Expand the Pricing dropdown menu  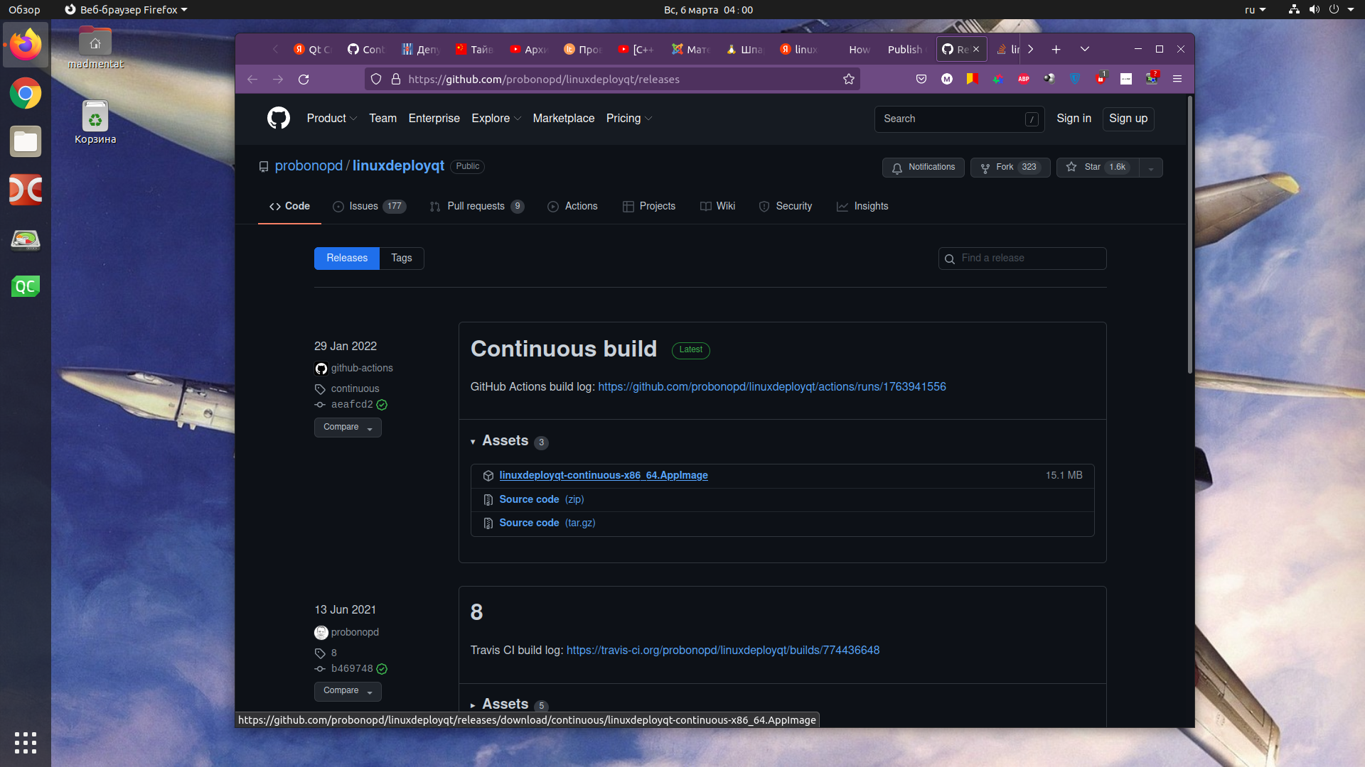pos(628,118)
